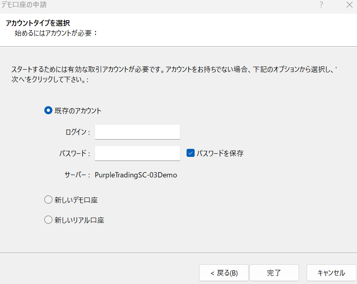Click the question mark help icon
This screenshot has width=357, height=284.
point(321,5)
